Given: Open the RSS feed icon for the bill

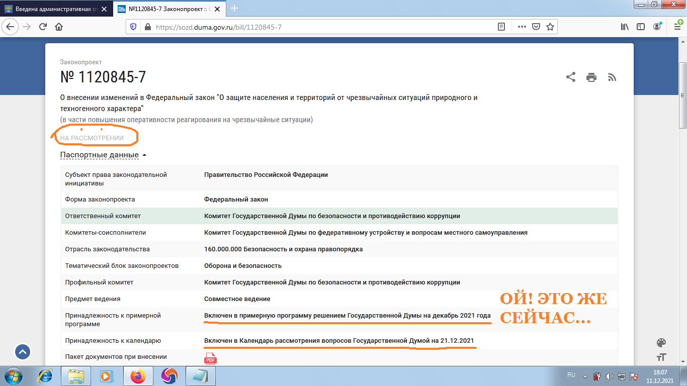Looking at the screenshot, I should [612, 77].
